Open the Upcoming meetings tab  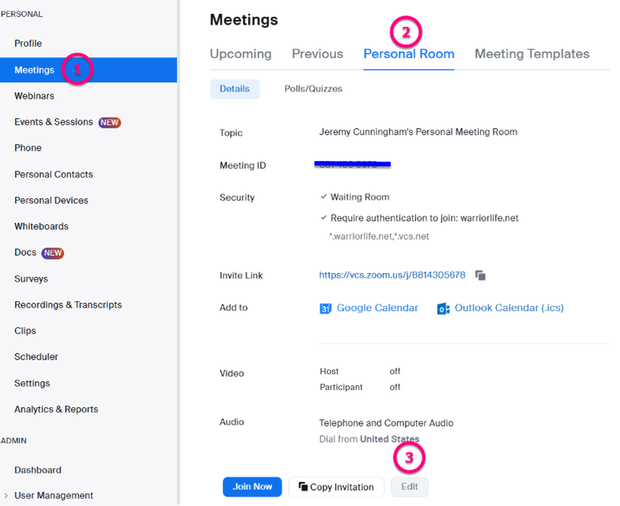pos(240,54)
